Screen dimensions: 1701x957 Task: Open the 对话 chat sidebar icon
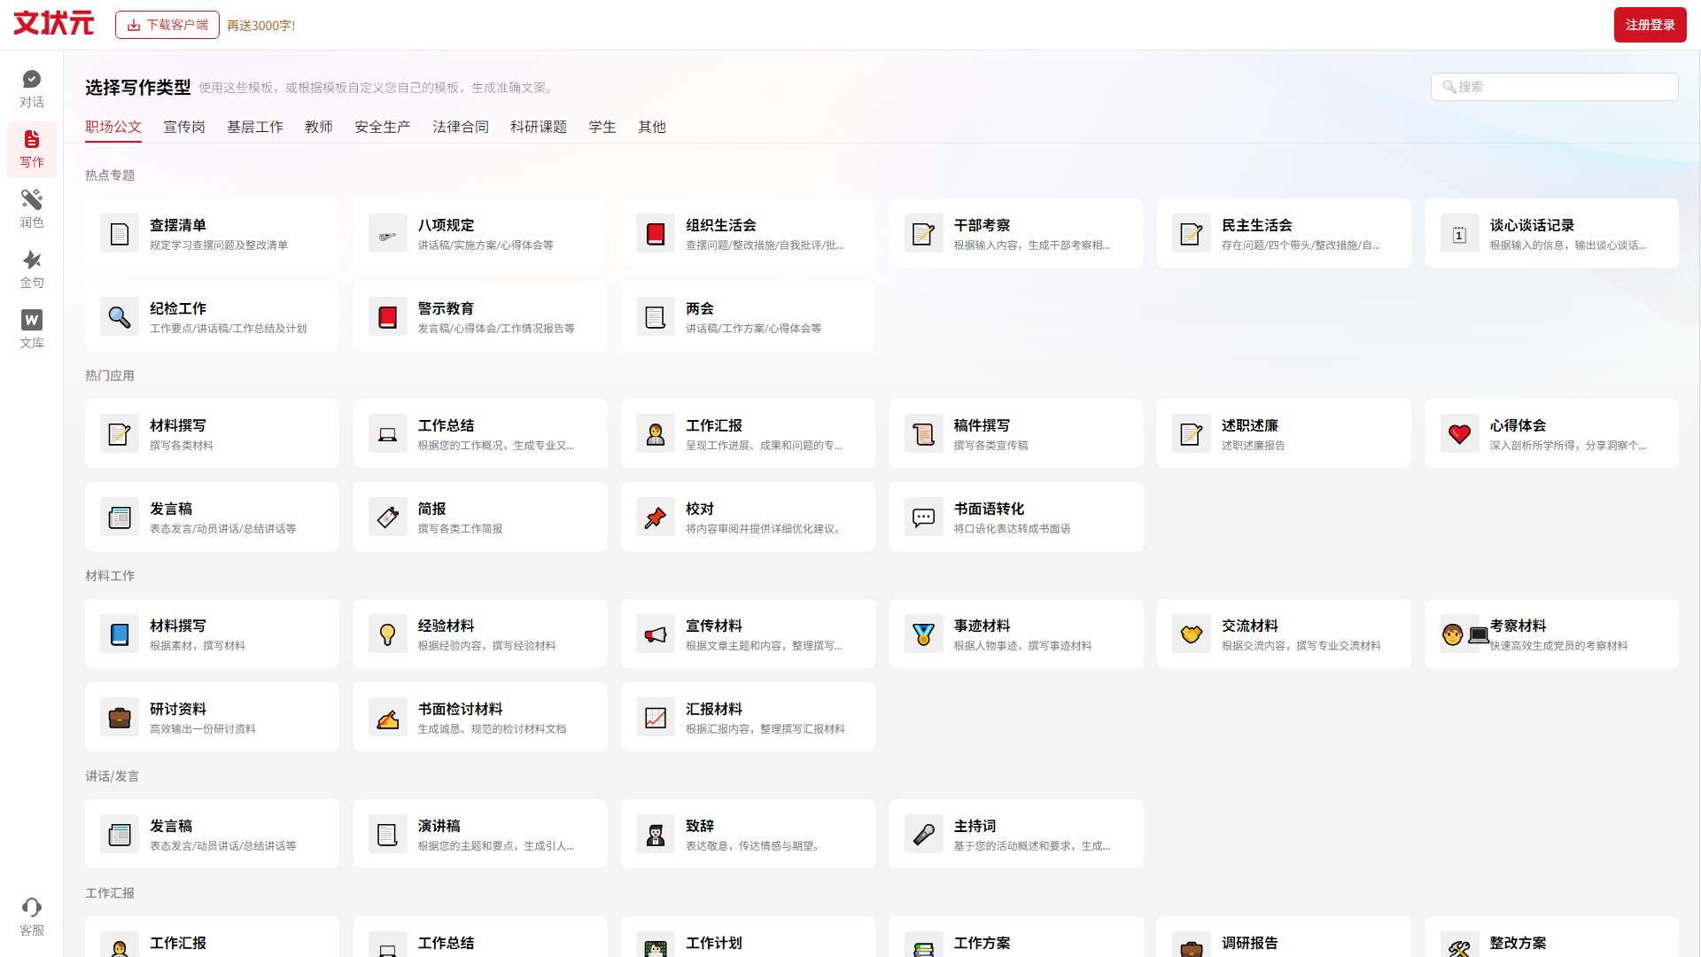[32, 89]
